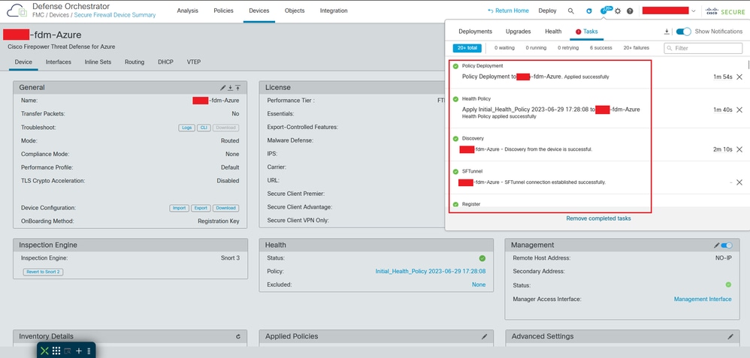Dismiss the SFTunnel task
The image size is (750, 358).
(739, 182)
